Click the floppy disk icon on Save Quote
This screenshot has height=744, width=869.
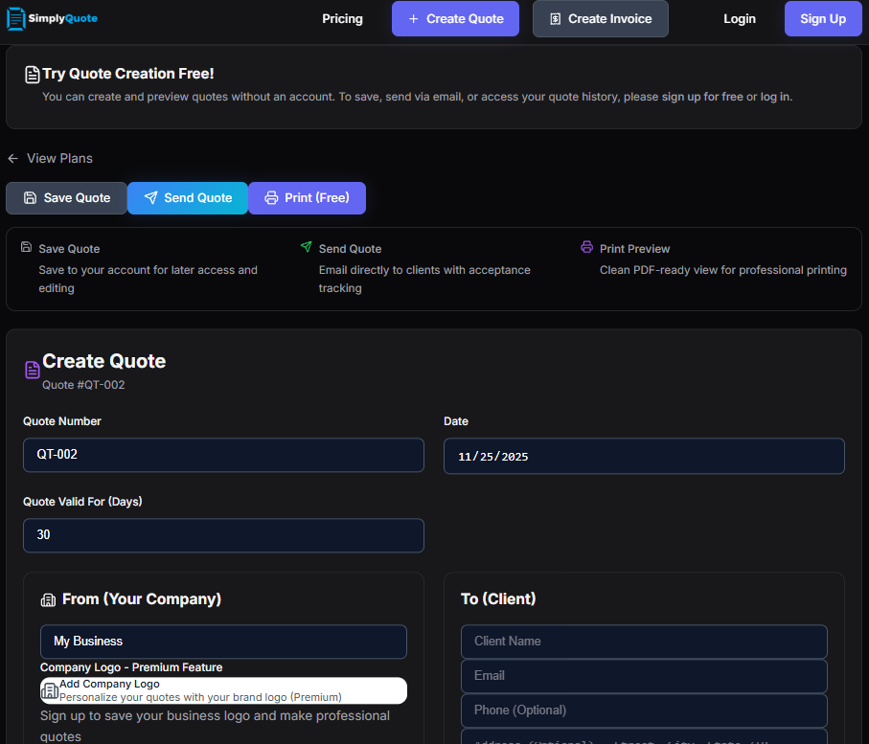coord(29,198)
